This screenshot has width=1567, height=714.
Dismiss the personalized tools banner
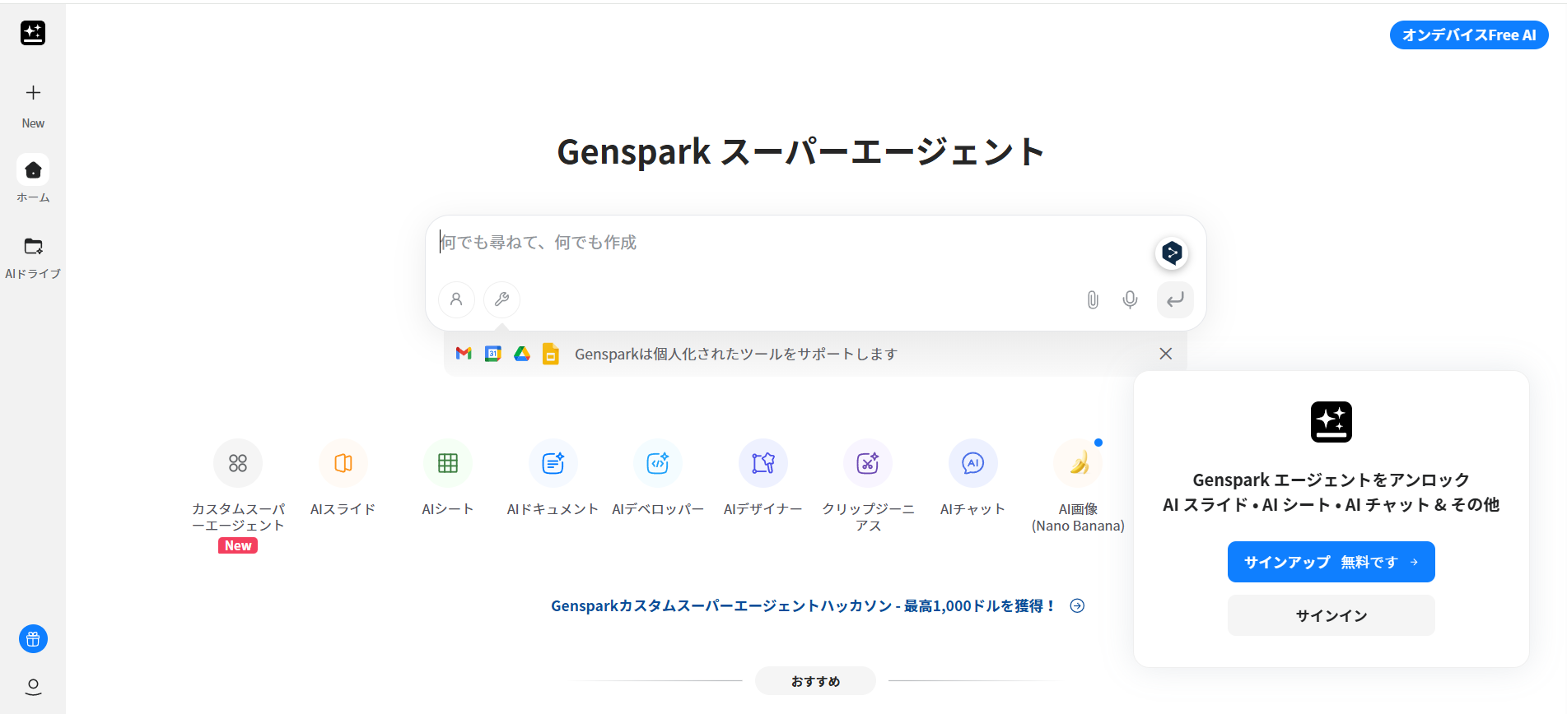[1165, 354]
